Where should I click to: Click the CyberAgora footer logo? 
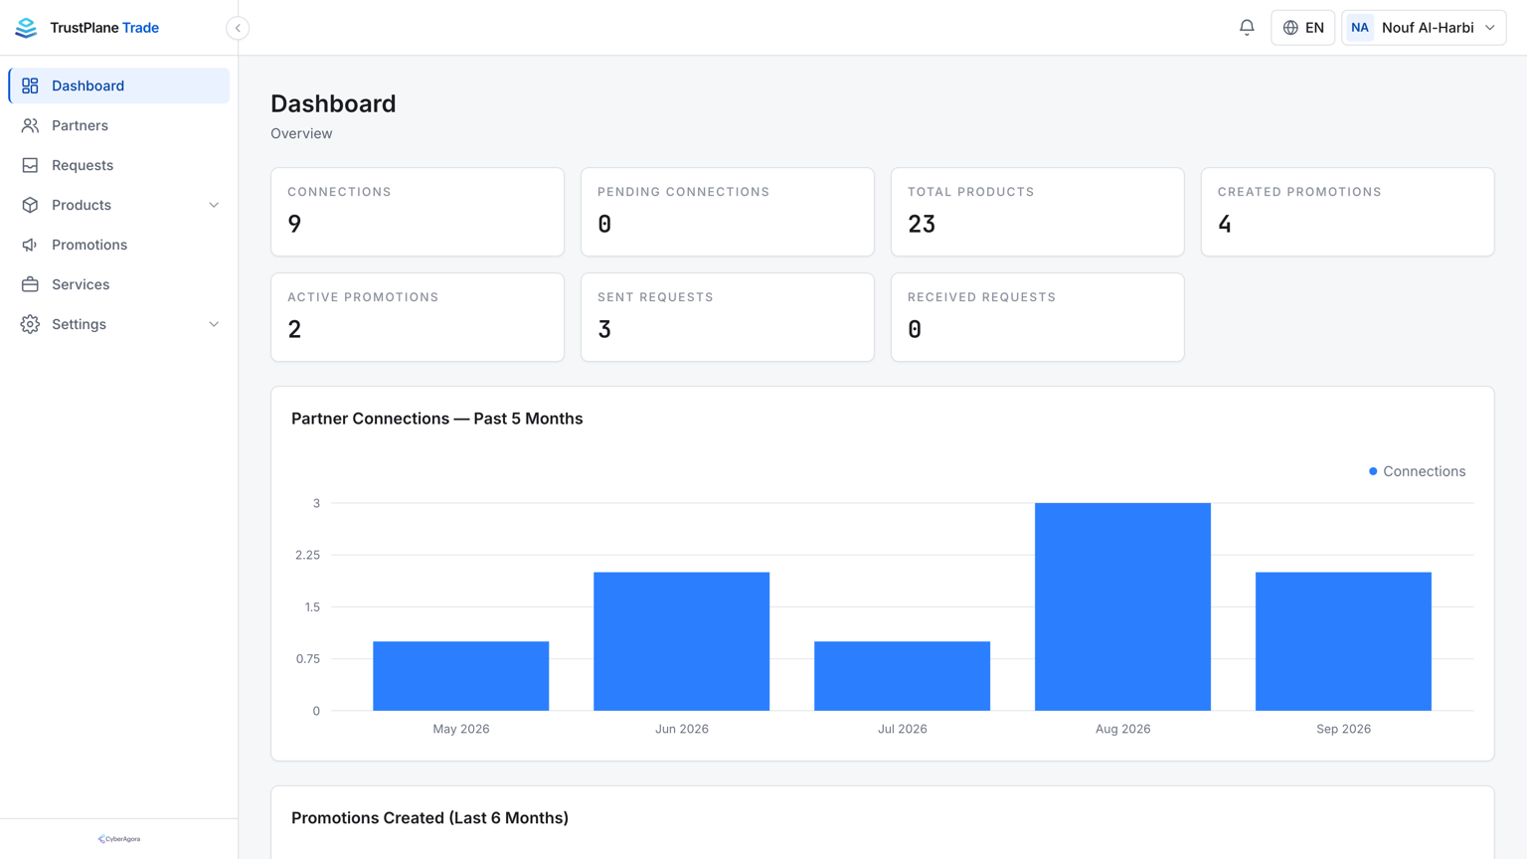click(x=119, y=839)
